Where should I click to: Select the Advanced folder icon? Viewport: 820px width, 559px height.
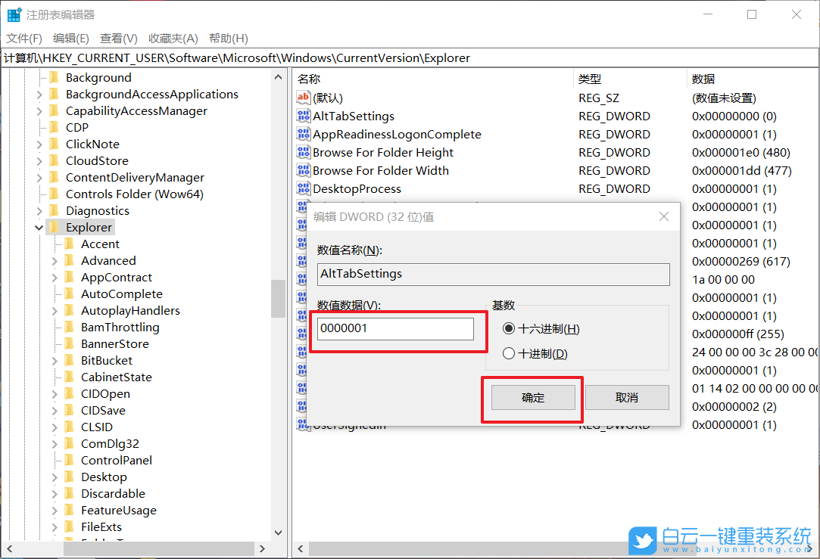pos(69,260)
